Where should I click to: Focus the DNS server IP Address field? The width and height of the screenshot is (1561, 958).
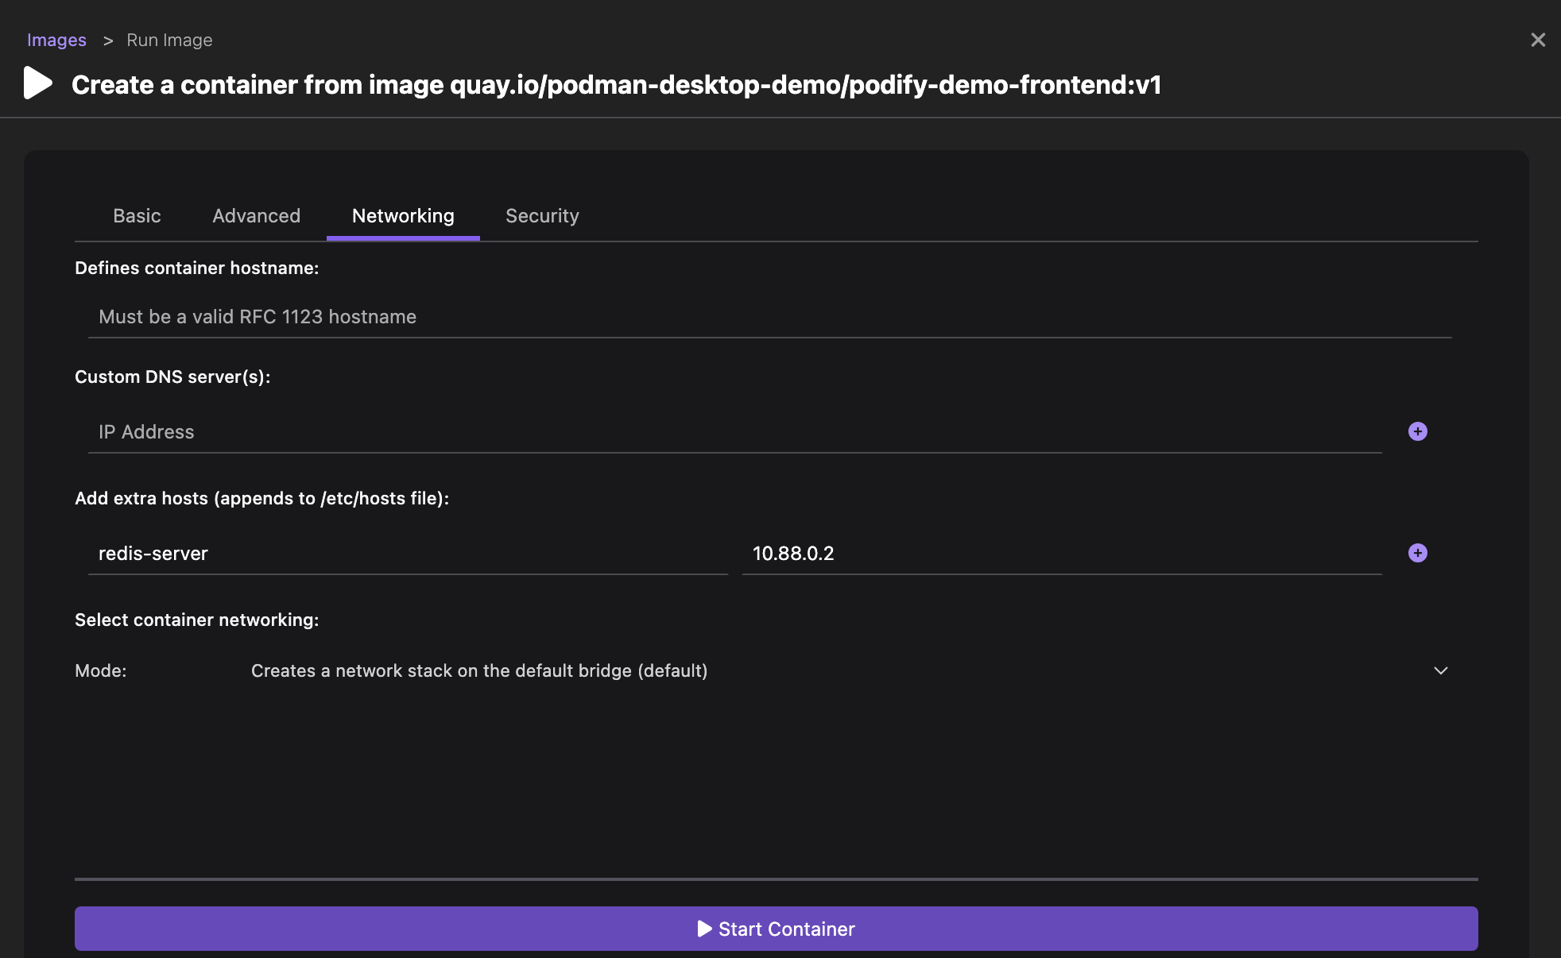pyautogui.click(x=734, y=432)
